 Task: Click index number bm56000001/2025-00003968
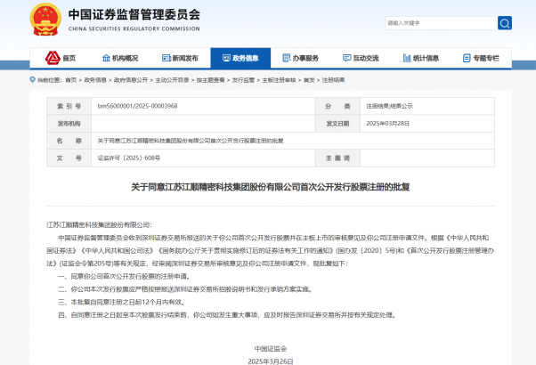click(x=137, y=106)
